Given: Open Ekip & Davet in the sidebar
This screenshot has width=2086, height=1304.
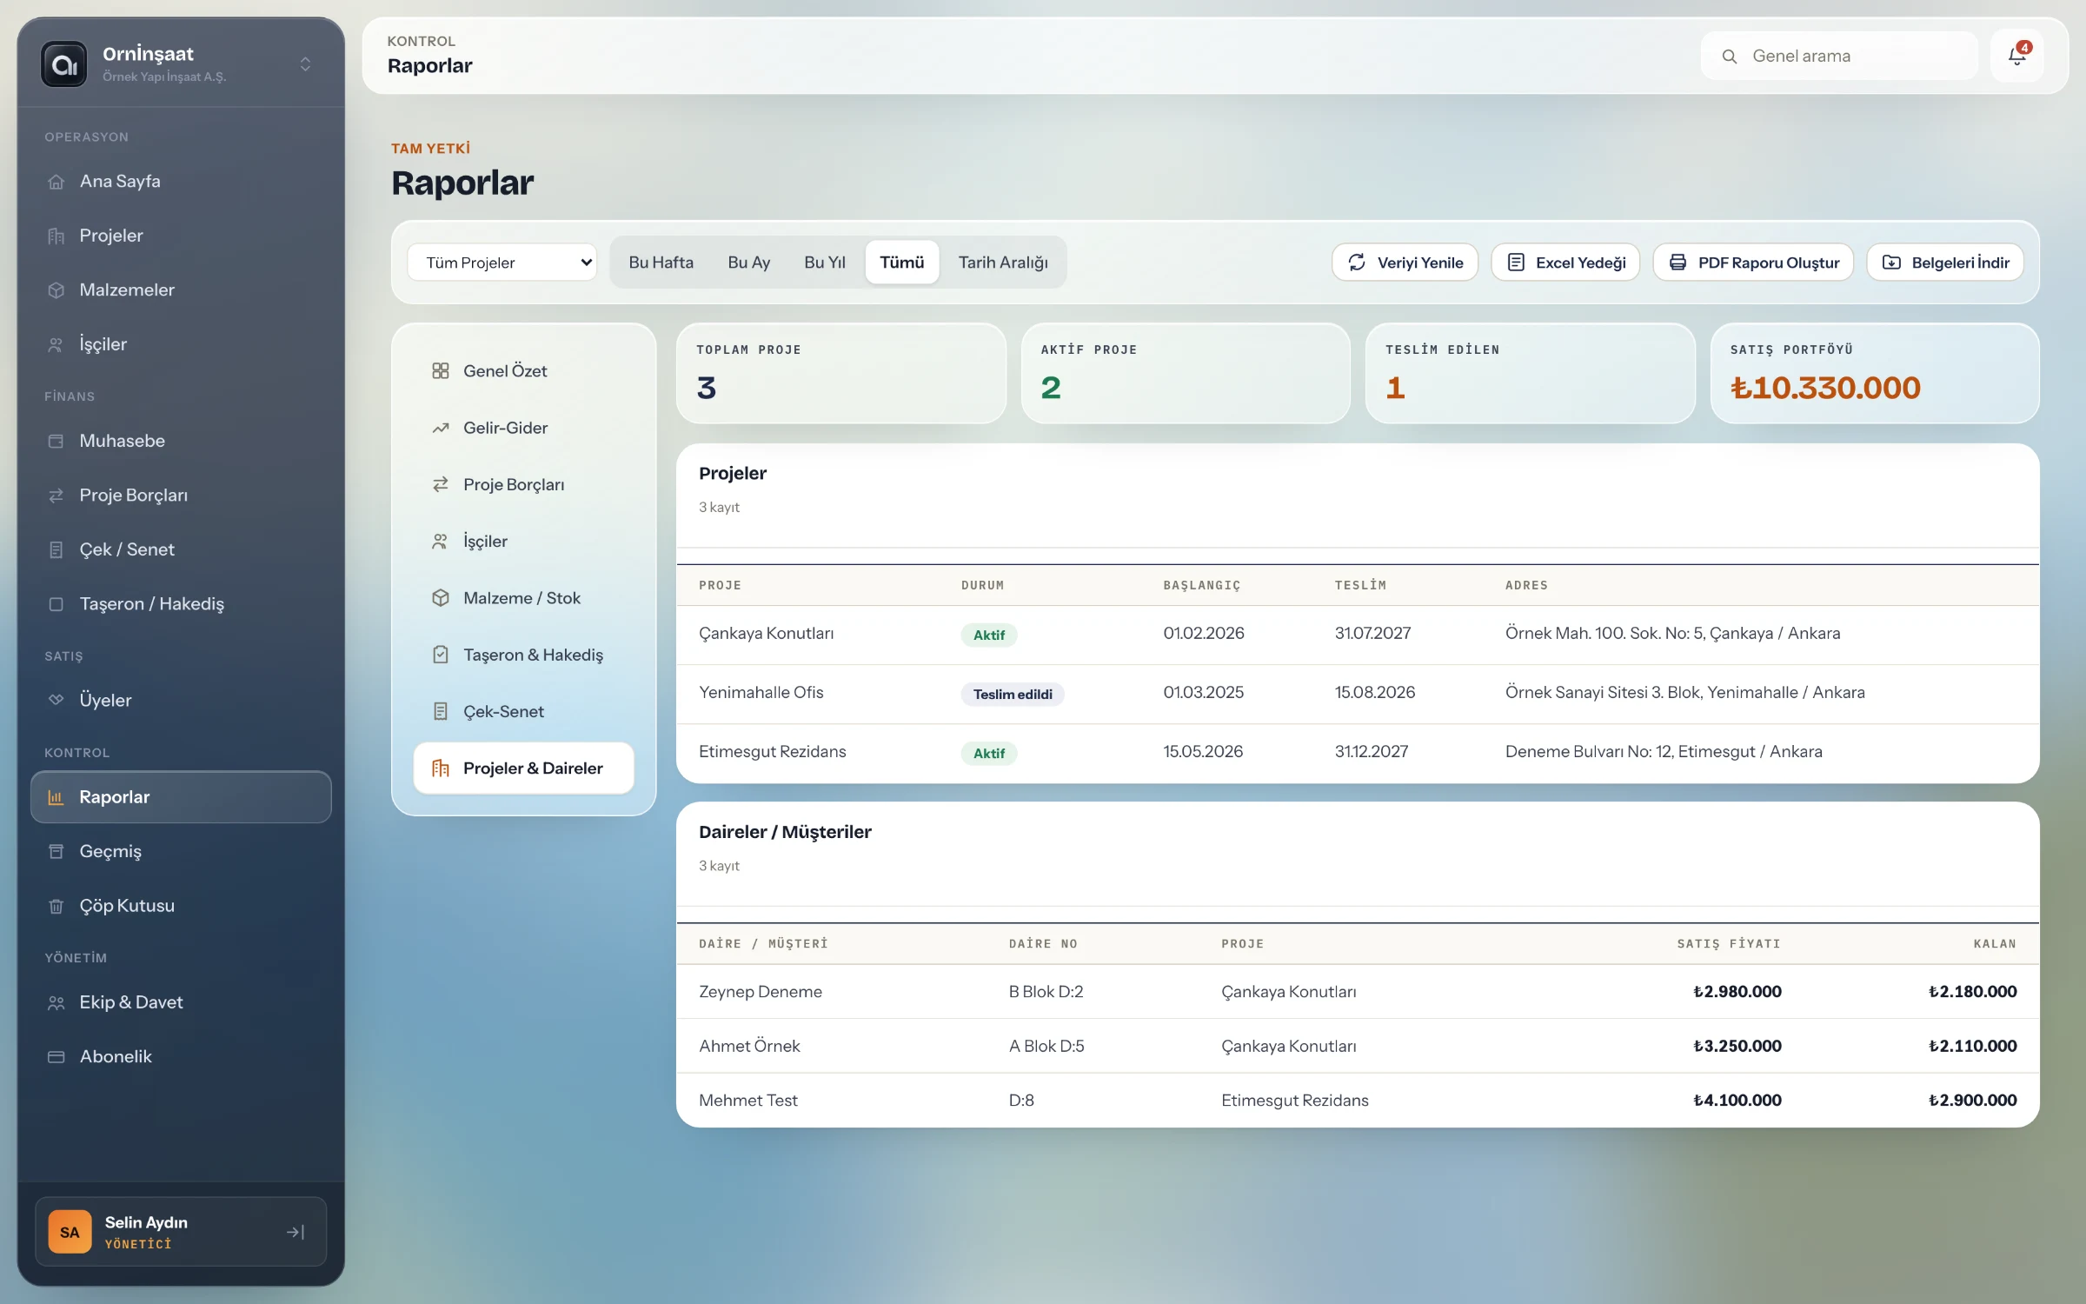Looking at the screenshot, I should pos(181,1003).
